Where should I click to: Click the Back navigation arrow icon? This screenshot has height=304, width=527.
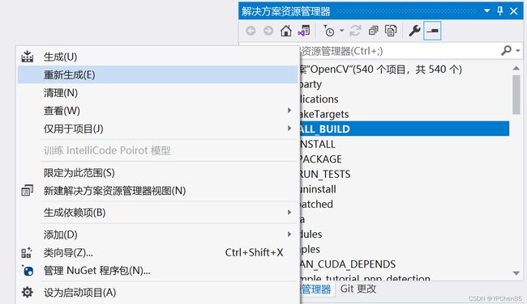click(x=251, y=31)
